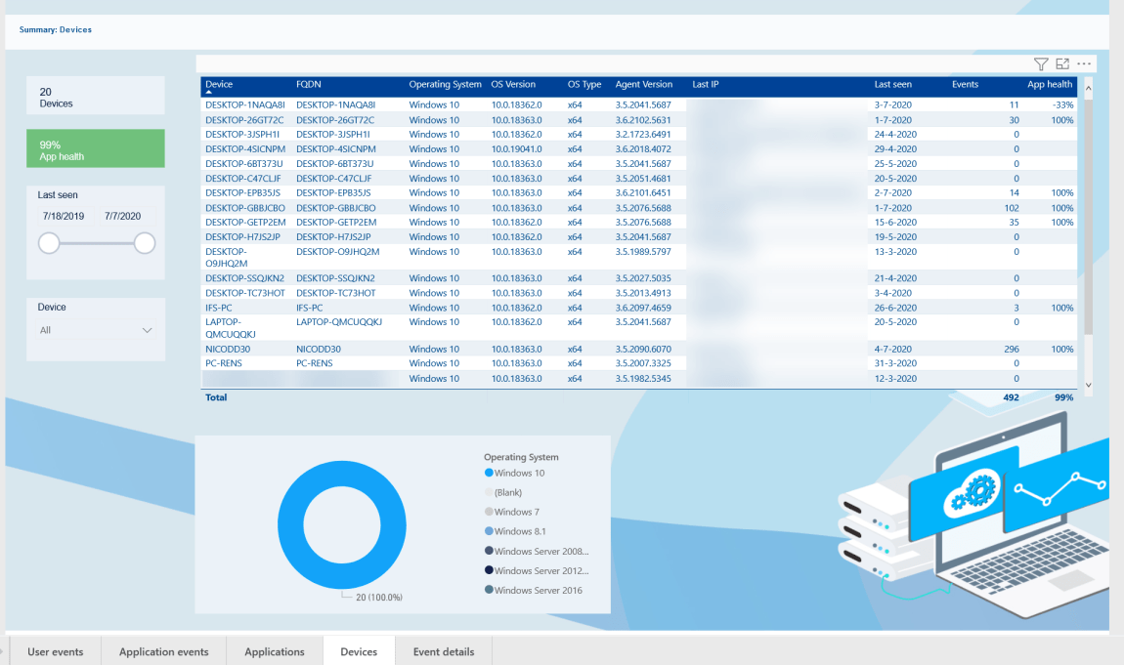
Task: Click the Device column header to sort
Action: 220,84
